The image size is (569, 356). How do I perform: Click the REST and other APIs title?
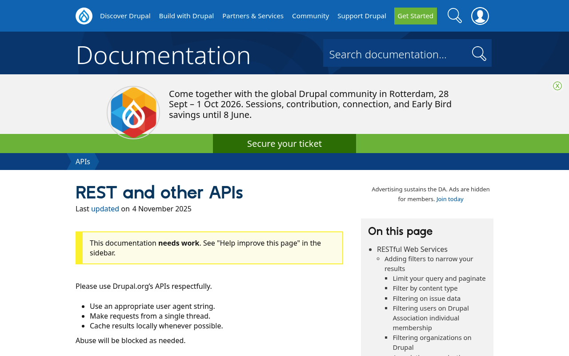pyautogui.click(x=159, y=192)
